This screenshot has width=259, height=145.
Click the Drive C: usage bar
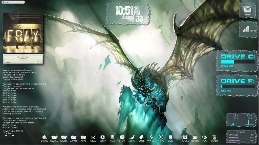[238, 62]
